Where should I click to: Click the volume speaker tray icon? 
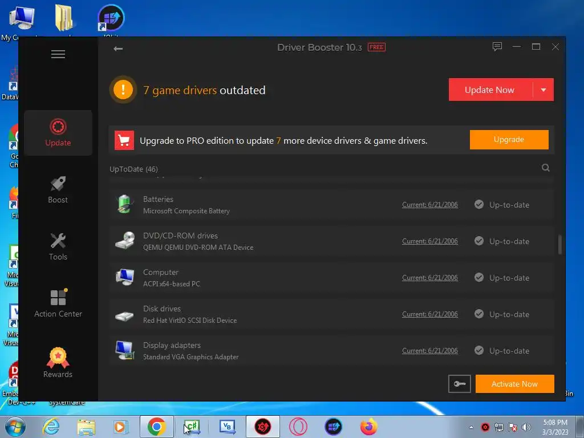[x=526, y=427]
